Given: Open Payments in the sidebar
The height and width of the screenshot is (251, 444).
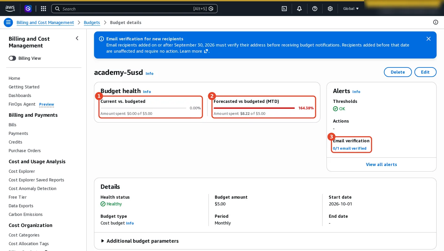Looking at the screenshot, I should (x=18, y=133).
